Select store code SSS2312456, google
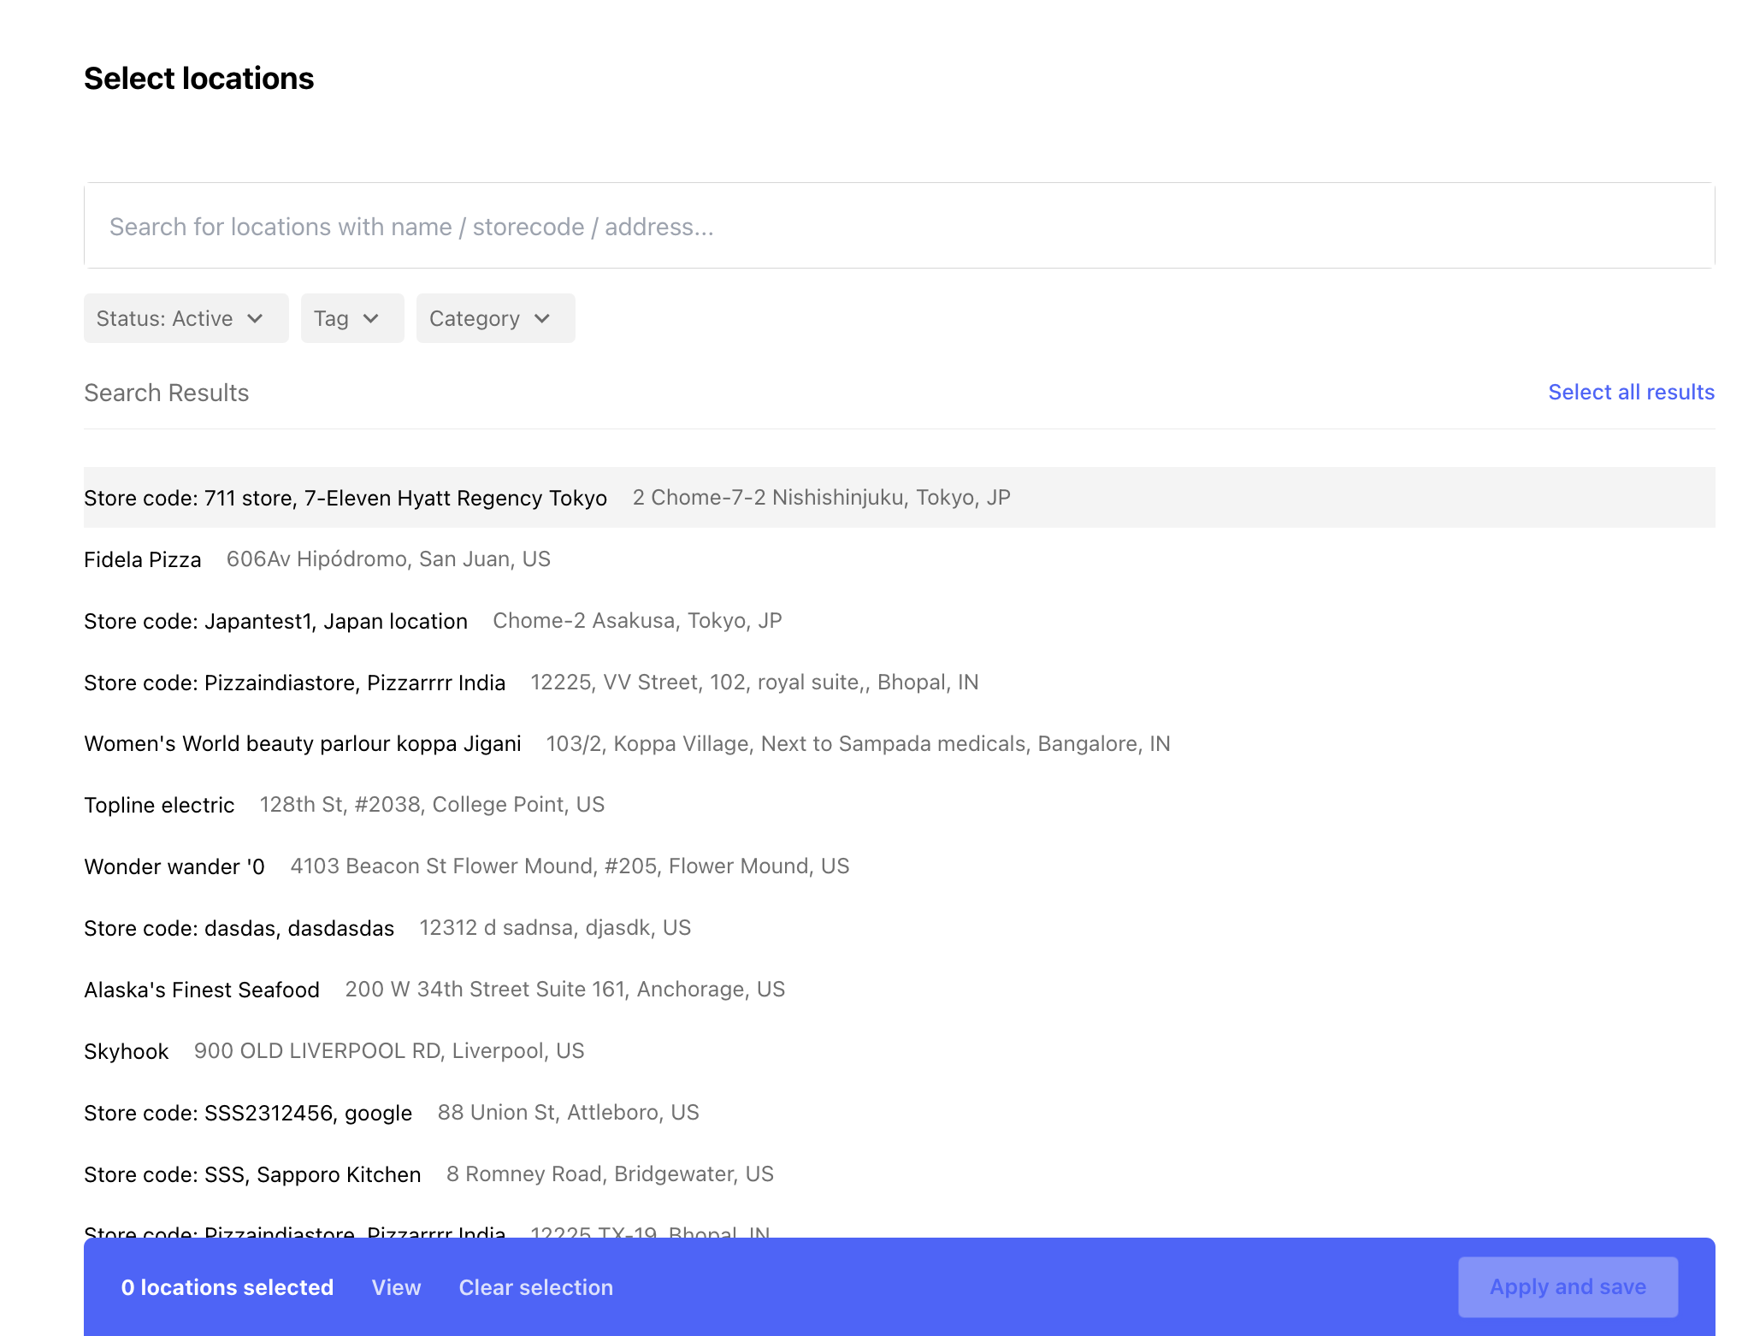Viewport: 1748px width, 1336px height. tap(899, 1113)
